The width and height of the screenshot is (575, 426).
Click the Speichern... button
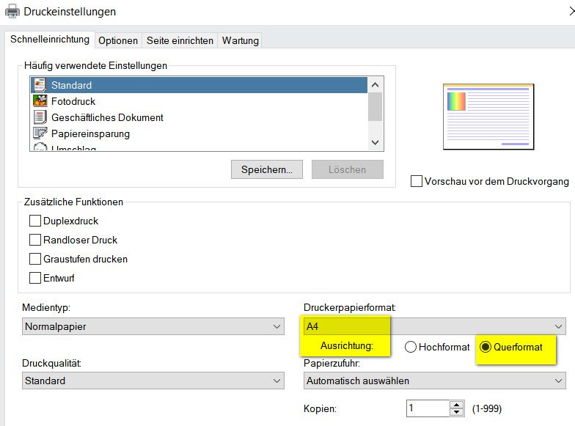[x=267, y=169]
